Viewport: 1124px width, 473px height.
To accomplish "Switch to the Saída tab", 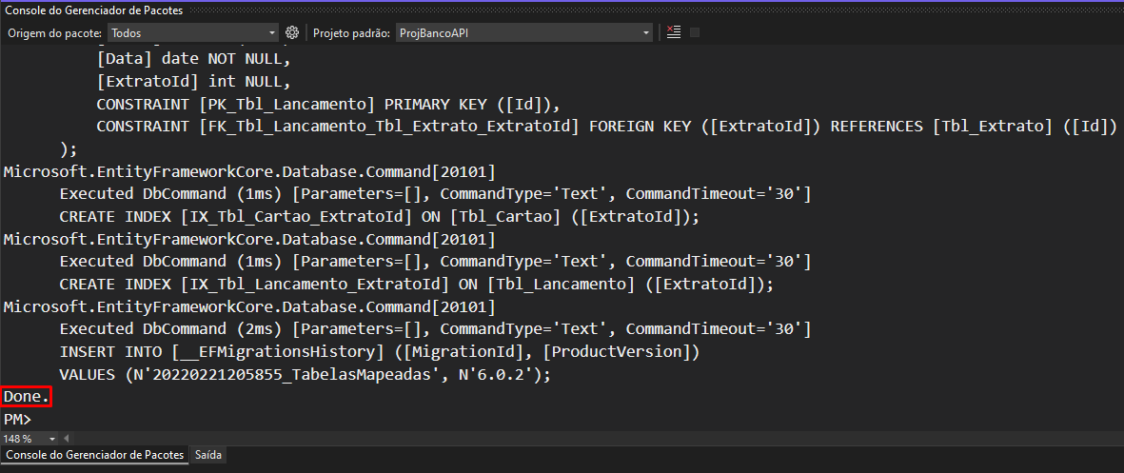I will tap(208, 455).
